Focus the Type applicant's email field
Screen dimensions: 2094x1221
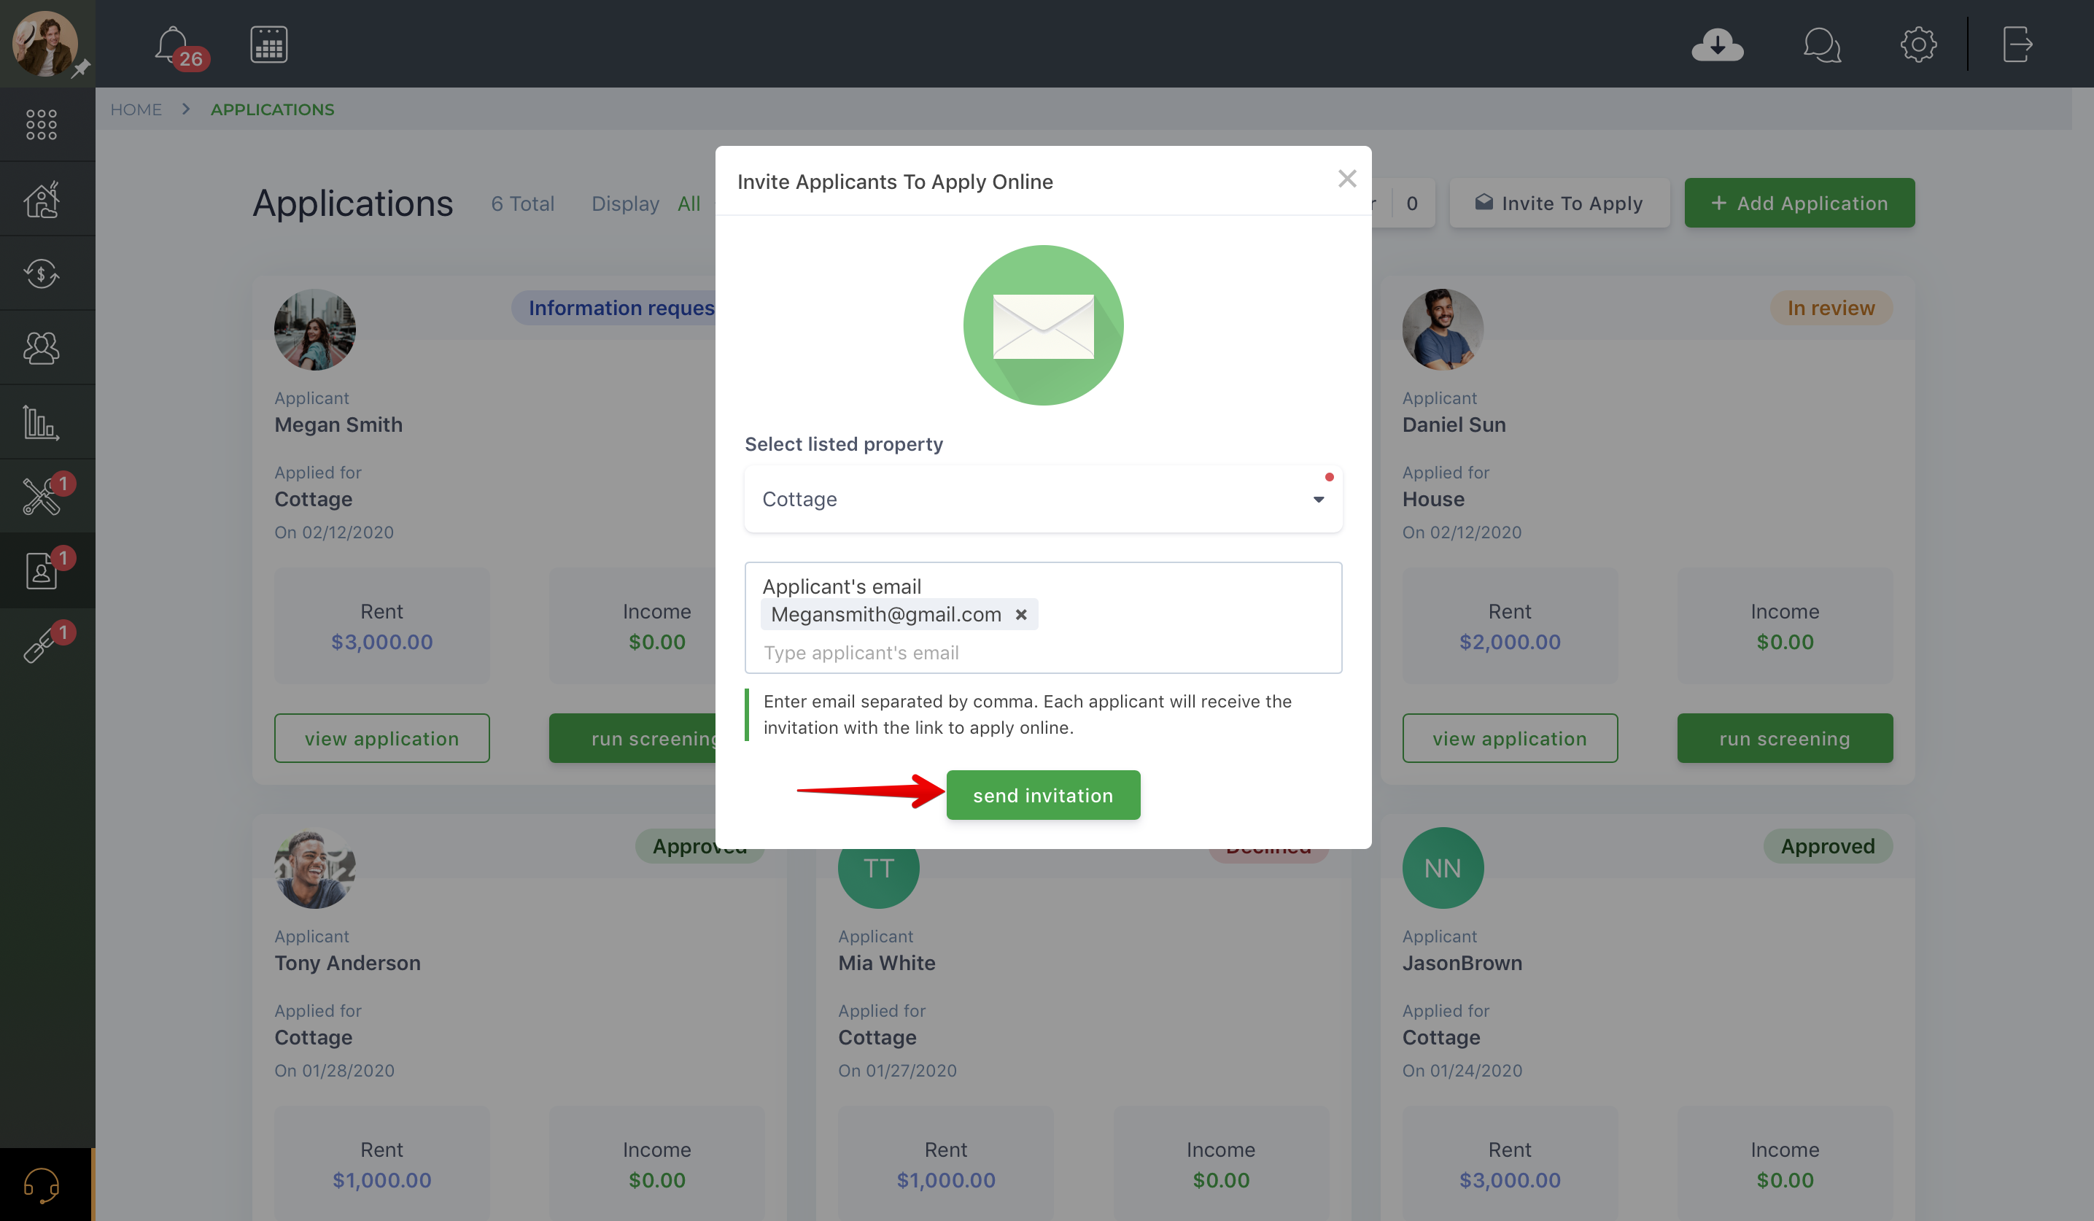1043,653
